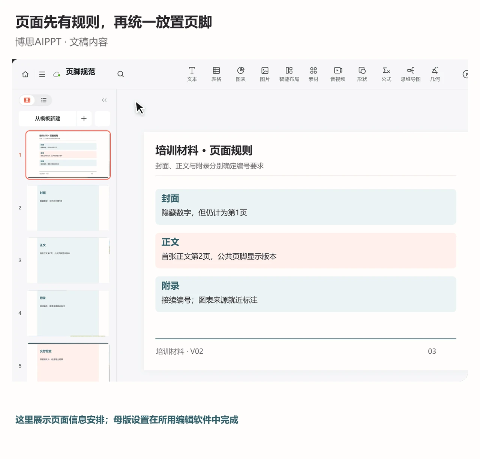Select slide 3 thumbnail titled 正文
The width and height of the screenshot is (480, 459).
tap(68, 260)
